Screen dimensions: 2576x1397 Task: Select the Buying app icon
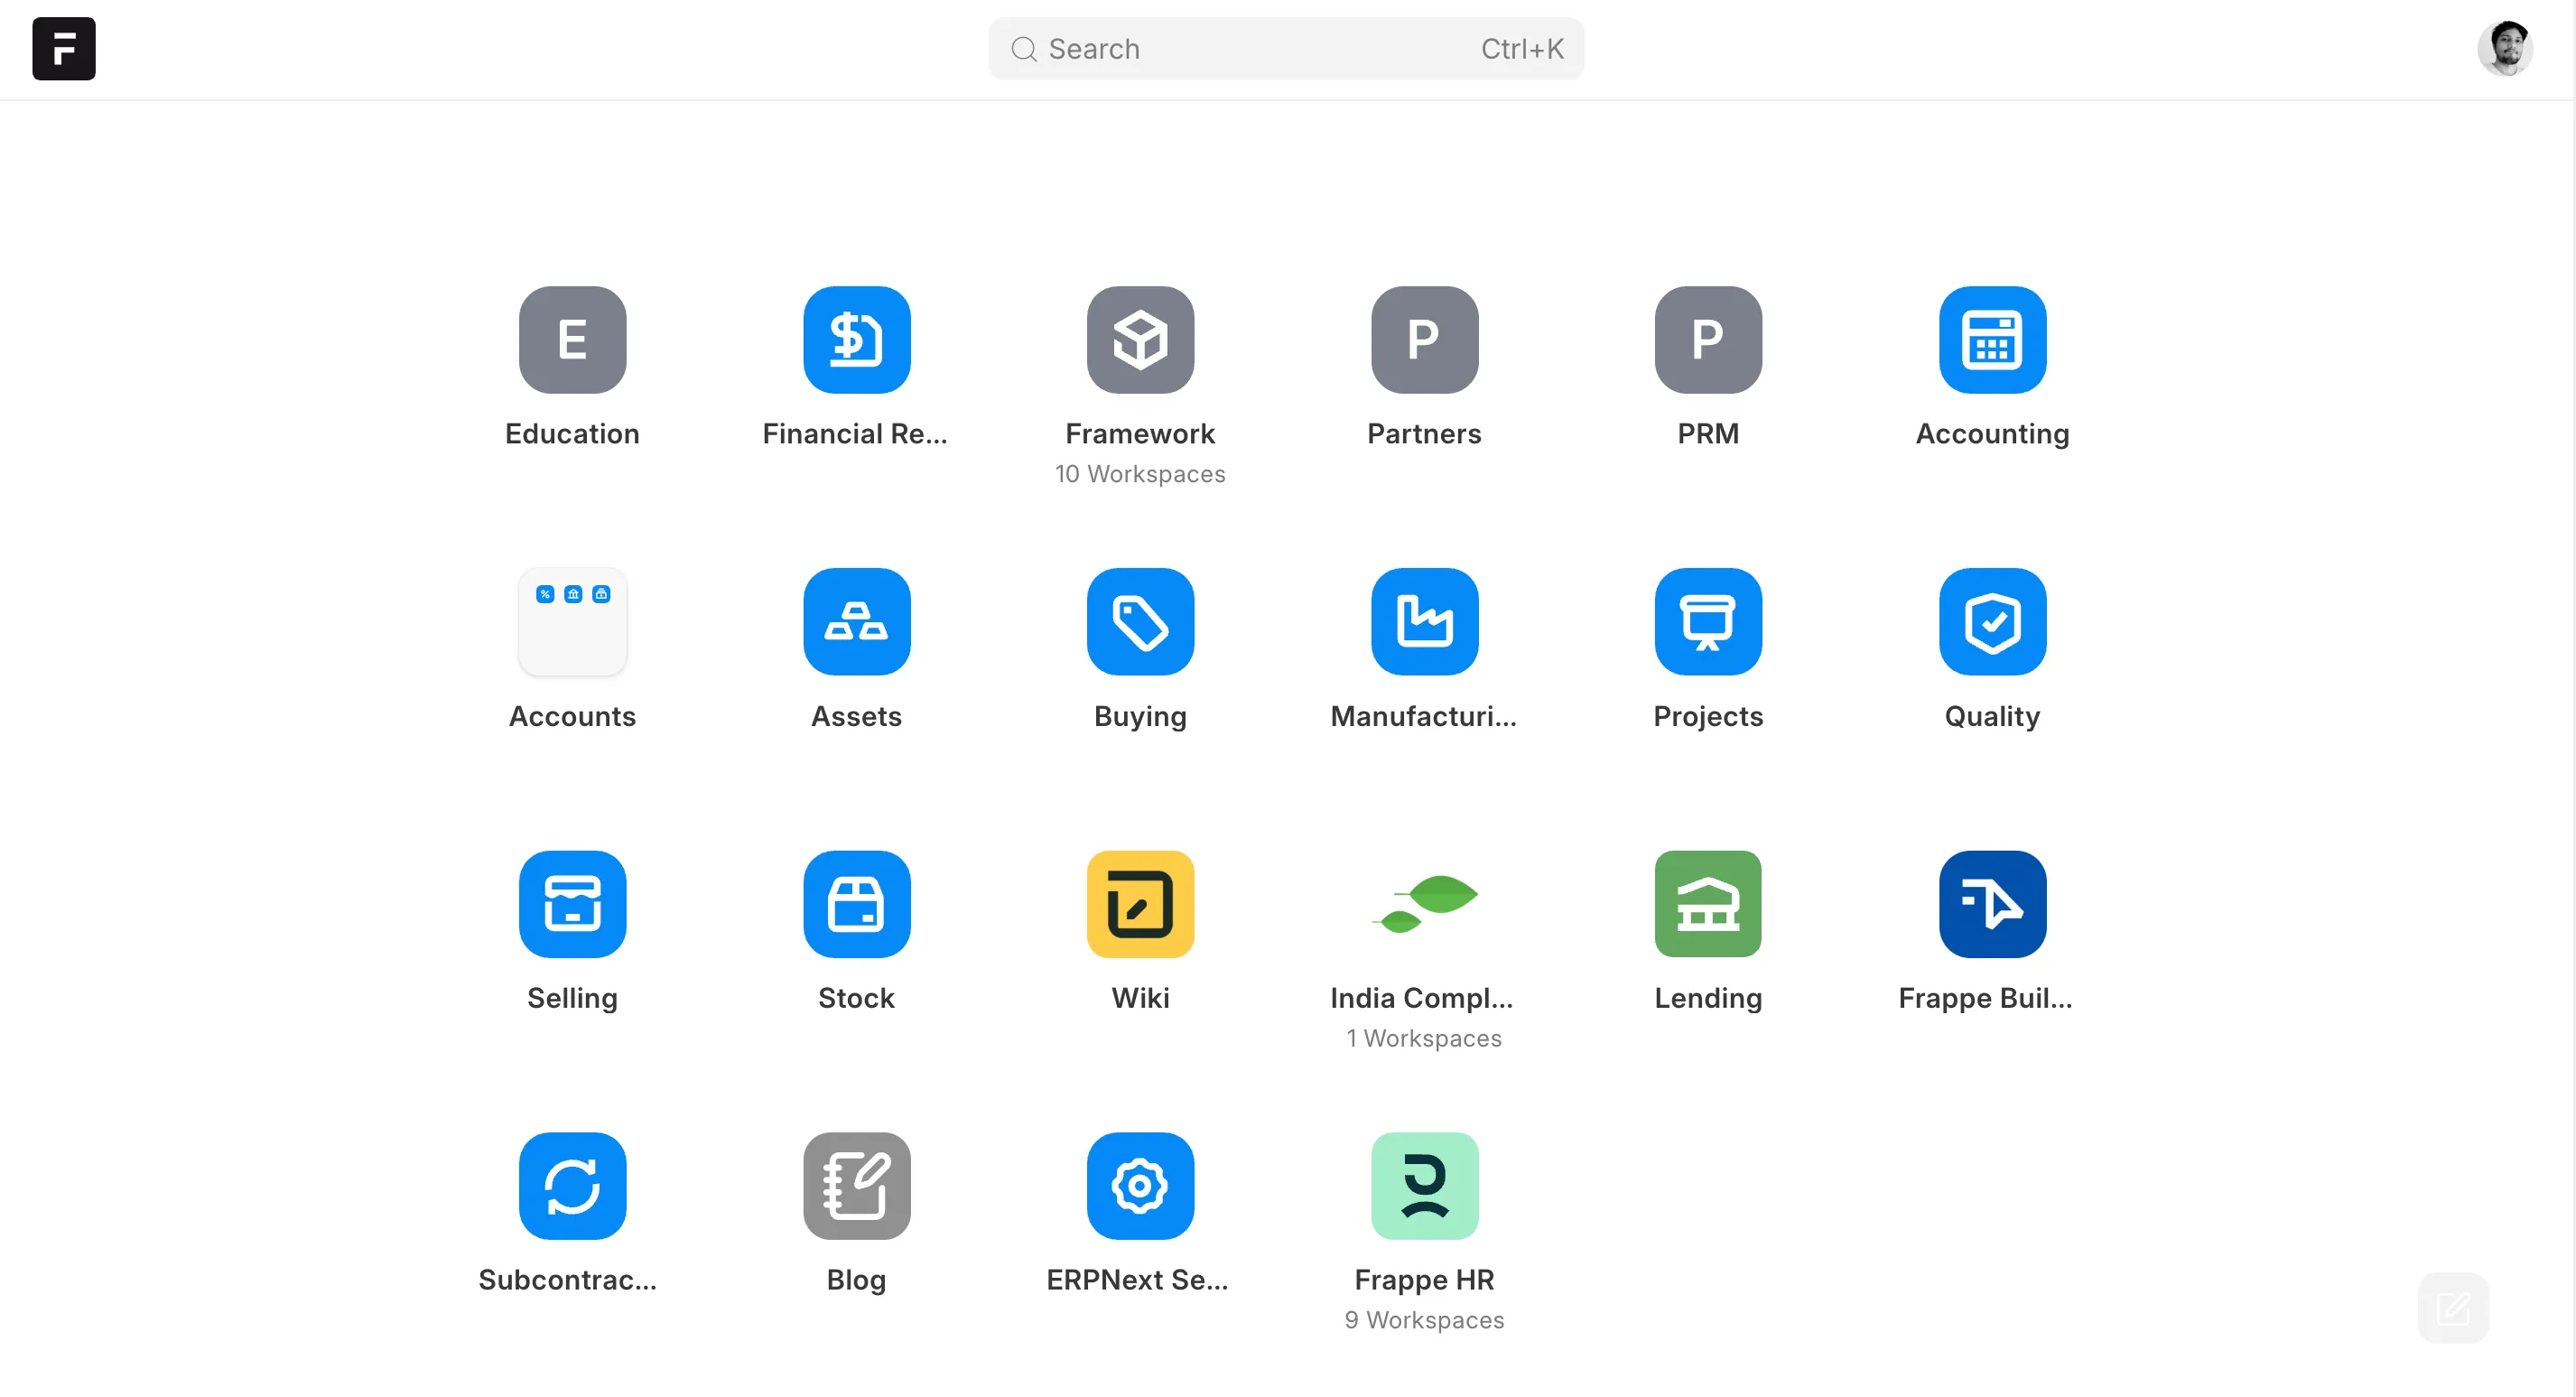1140,622
